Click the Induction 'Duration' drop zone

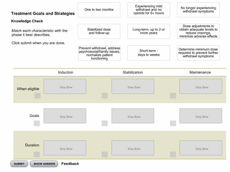(x=65, y=148)
